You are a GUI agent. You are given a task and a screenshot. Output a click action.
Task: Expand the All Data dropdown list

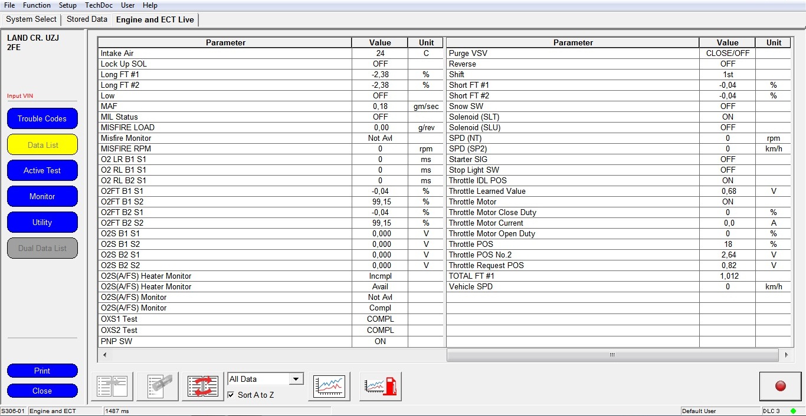click(296, 379)
